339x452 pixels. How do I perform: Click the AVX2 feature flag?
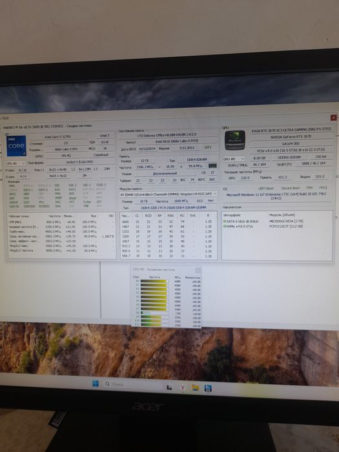[72, 189]
